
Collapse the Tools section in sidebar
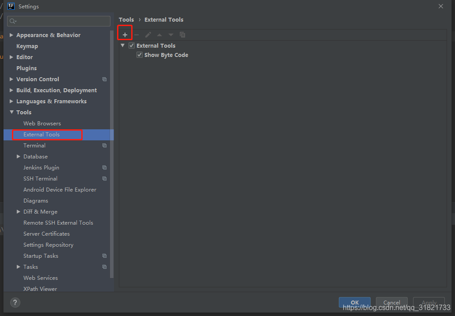point(11,112)
